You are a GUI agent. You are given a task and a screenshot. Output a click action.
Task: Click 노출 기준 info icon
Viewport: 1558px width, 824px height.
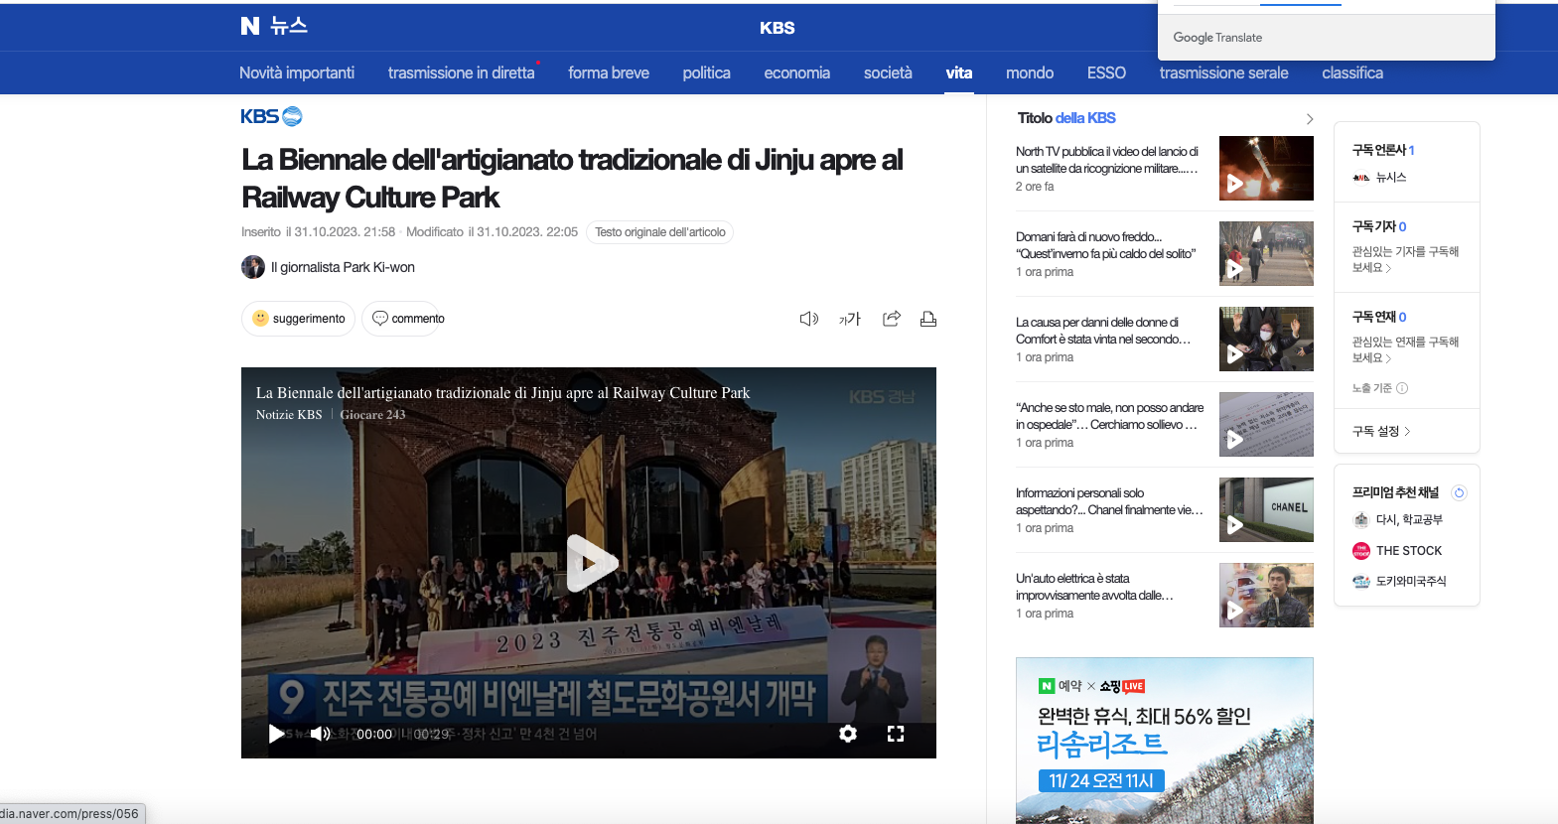1402,388
